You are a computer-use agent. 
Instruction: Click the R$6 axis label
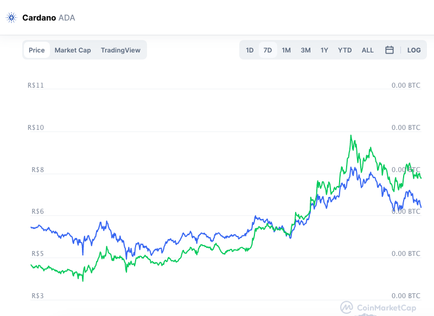[x=37, y=212]
